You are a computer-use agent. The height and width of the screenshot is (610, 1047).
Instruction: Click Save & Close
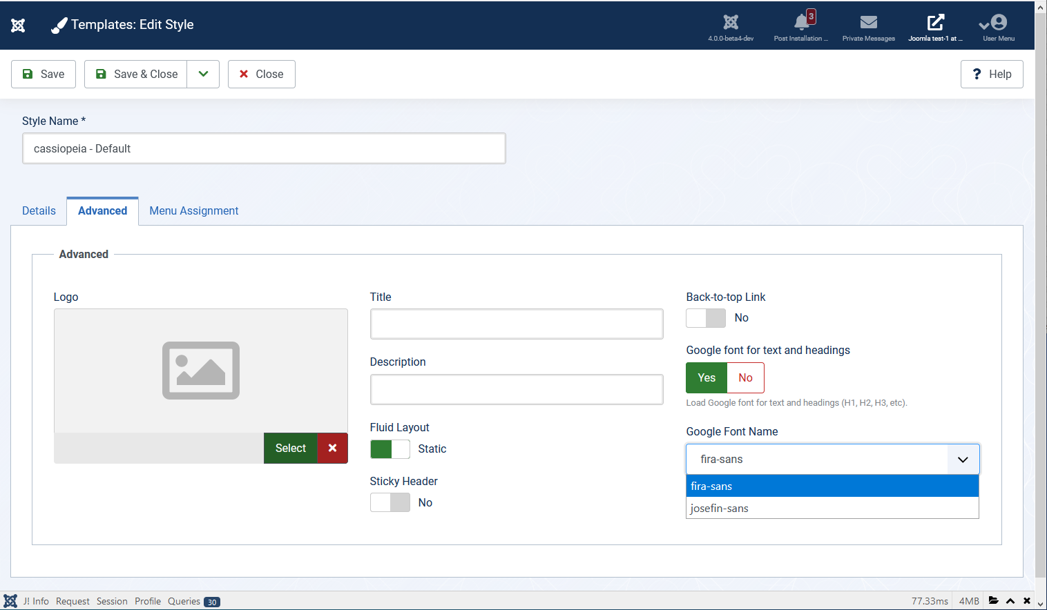[x=136, y=74]
